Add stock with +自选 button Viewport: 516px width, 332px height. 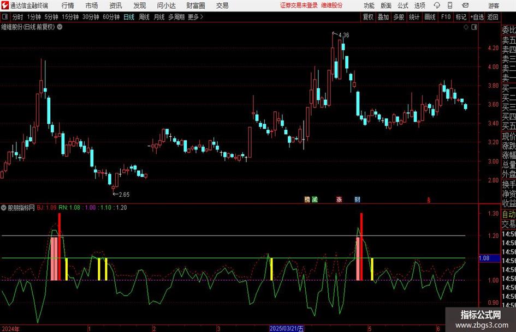pos(477,17)
